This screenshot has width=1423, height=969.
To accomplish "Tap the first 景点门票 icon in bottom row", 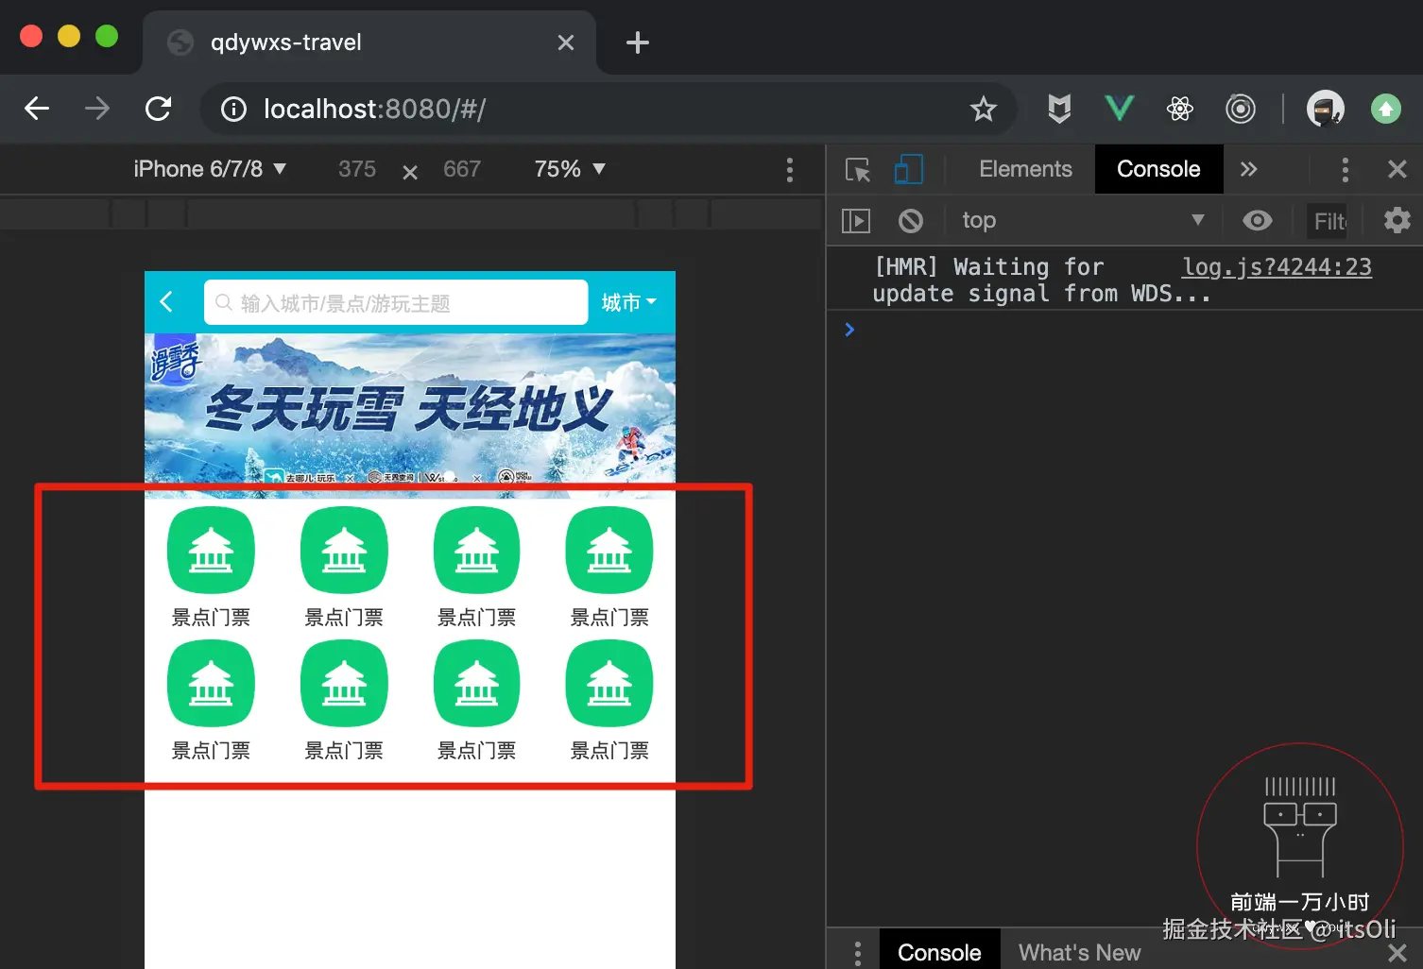I will tap(211, 684).
